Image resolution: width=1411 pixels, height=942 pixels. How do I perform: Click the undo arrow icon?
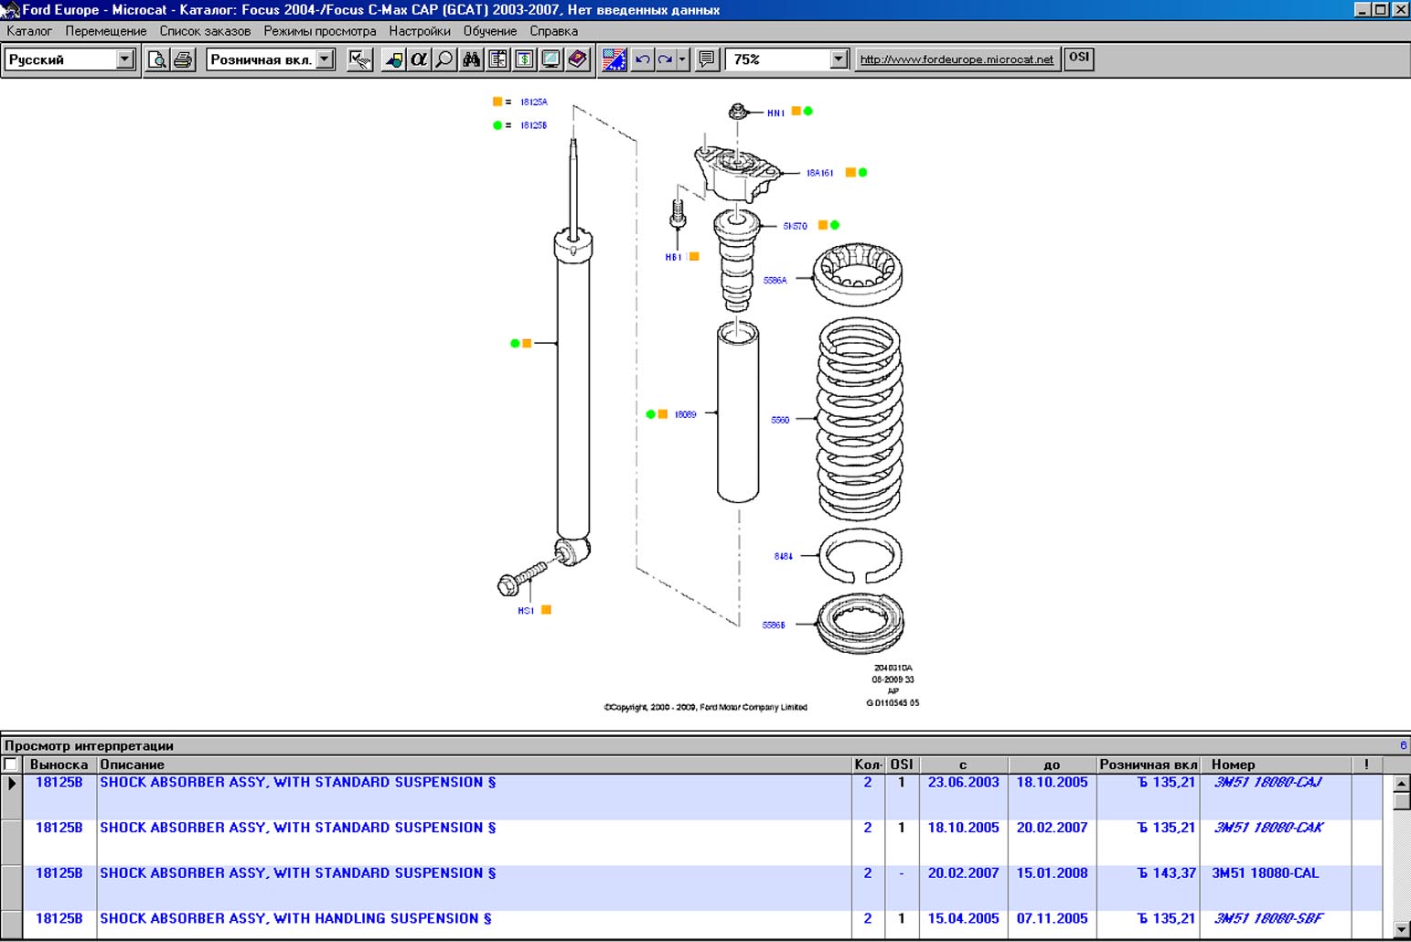[x=643, y=60]
